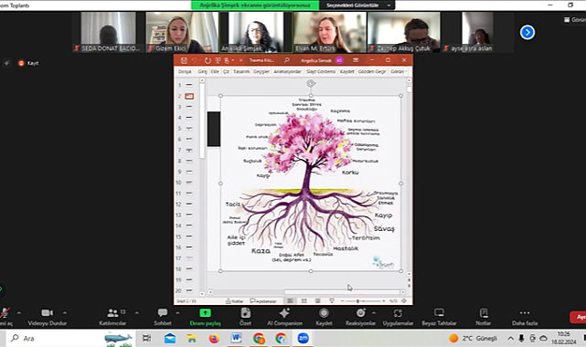Open the Notlar notes icon

point(484,317)
